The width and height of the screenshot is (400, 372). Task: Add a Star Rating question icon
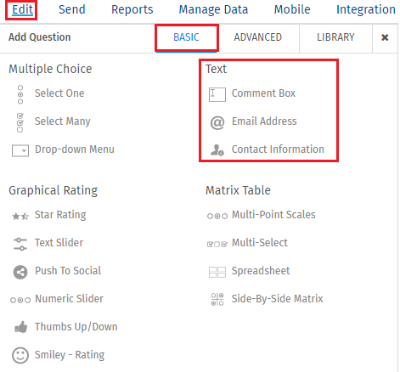20,217
